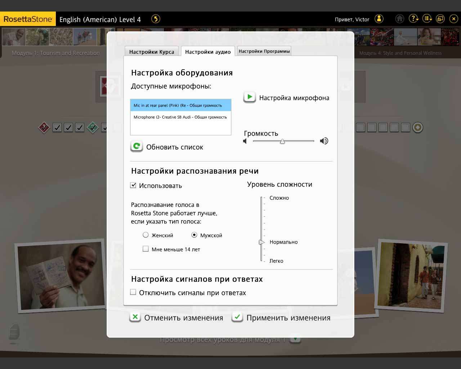Select the red diamond lesson marker
Screen dimensions: 461x369
[44, 127]
